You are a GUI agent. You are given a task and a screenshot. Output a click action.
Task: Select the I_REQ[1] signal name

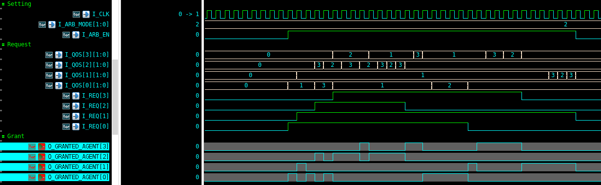point(96,116)
